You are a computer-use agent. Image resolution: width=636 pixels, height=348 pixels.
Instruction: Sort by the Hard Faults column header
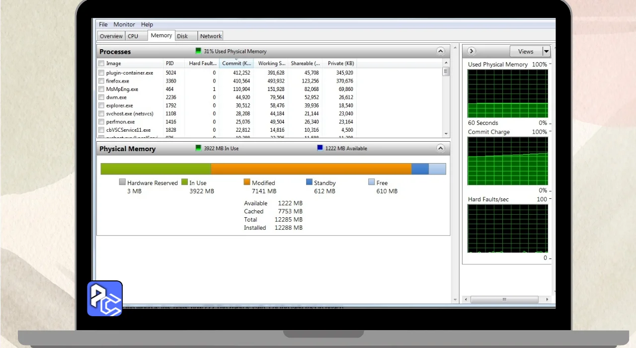pyautogui.click(x=202, y=64)
